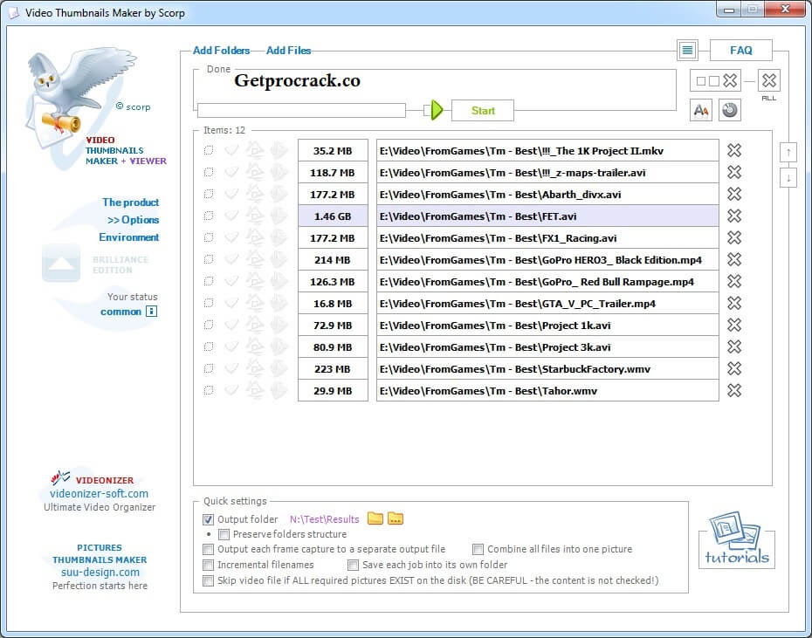Select the Abarth_divx.avi file path

[x=547, y=195]
